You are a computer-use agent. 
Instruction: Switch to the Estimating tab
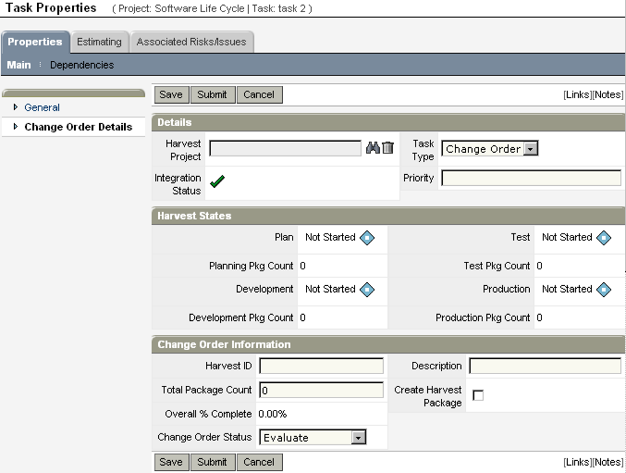pos(99,42)
